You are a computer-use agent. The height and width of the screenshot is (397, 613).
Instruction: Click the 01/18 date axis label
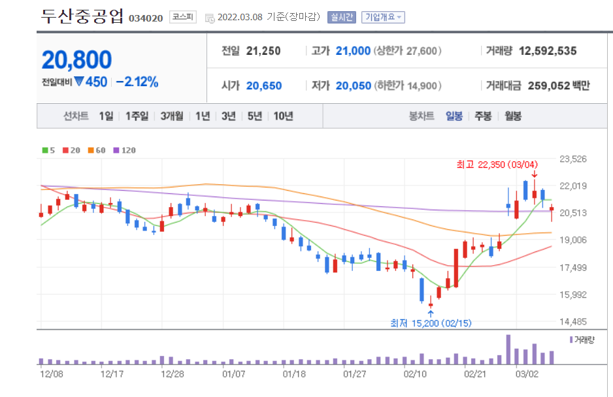[294, 374]
